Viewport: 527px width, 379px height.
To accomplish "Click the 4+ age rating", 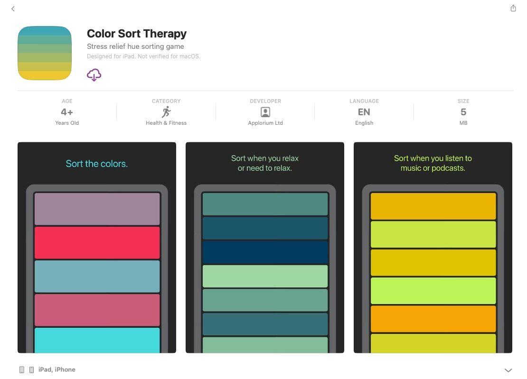I will [67, 112].
